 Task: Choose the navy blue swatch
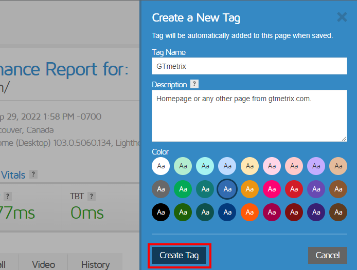(x=227, y=213)
